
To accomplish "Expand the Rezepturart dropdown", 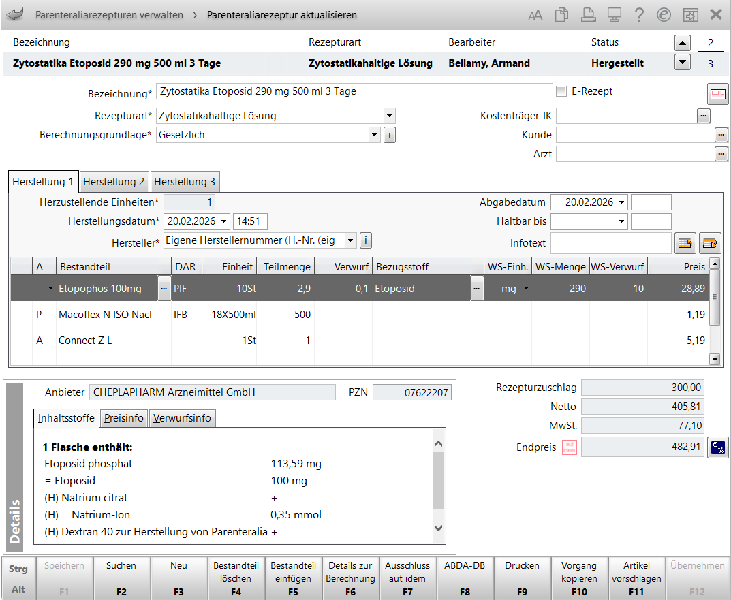I will coord(388,116).
